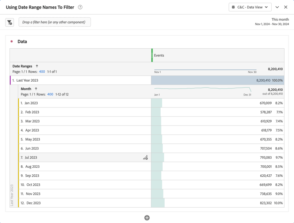Change Month rows count 400
Screen dimensions: 294x223
tap(50, 95)
